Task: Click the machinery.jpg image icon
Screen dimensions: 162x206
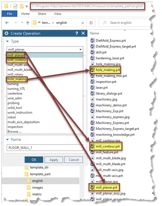Action: click(92, 99)
